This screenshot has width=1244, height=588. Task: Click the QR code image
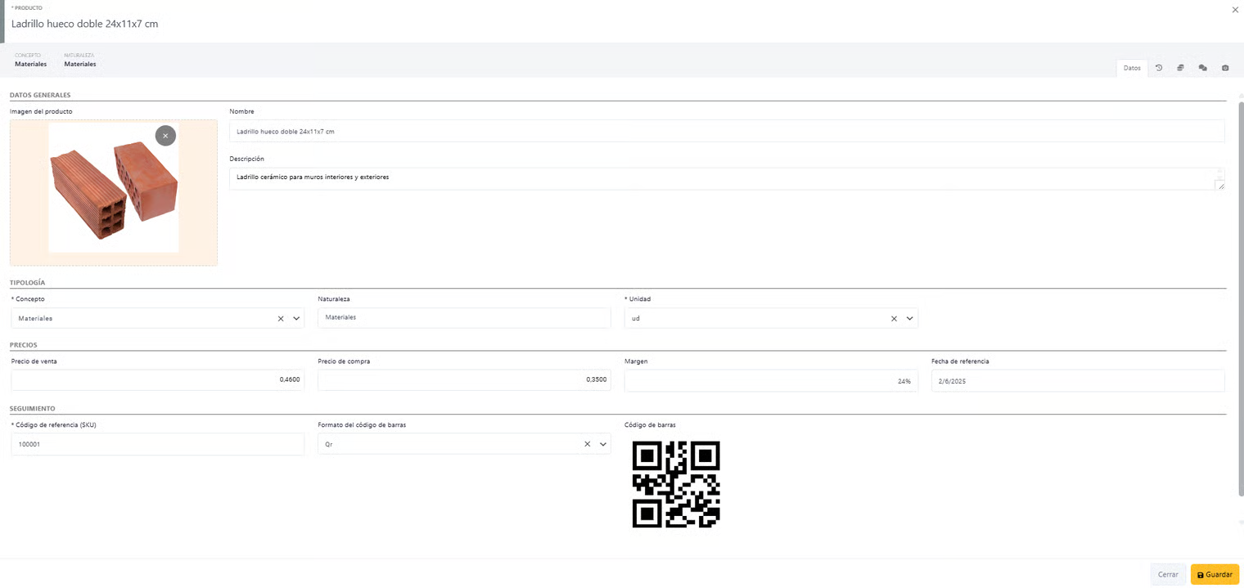coord(676,484)
